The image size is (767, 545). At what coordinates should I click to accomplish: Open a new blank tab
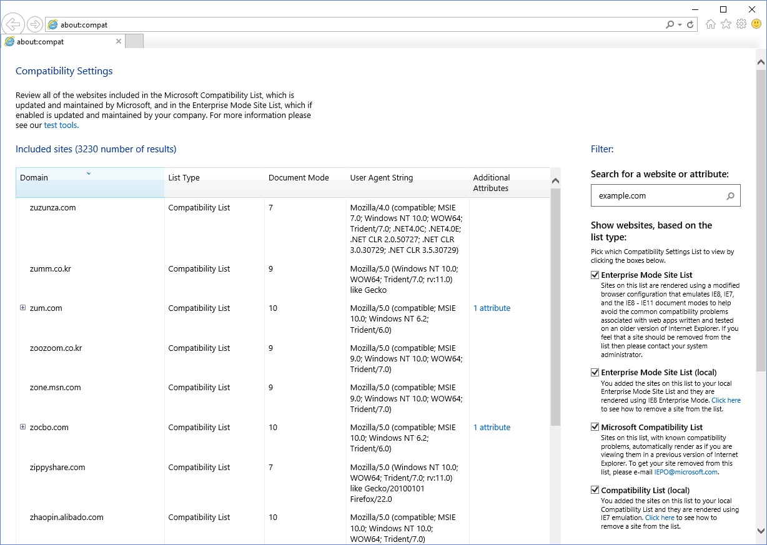click(134, 42)
